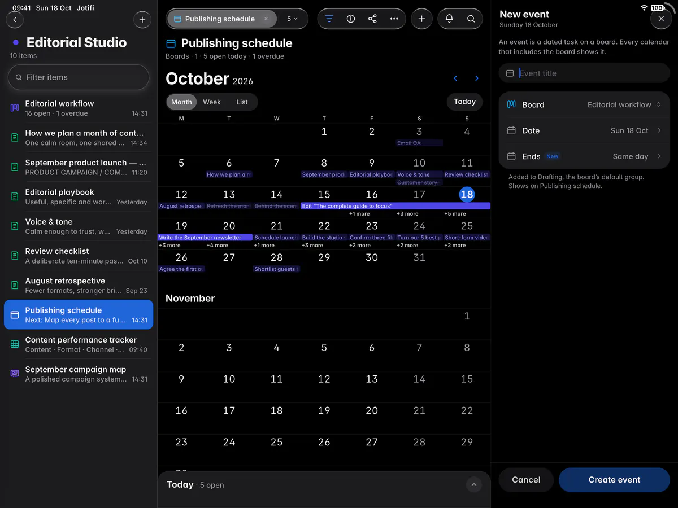Open search in top toolbar

(471, 19)
